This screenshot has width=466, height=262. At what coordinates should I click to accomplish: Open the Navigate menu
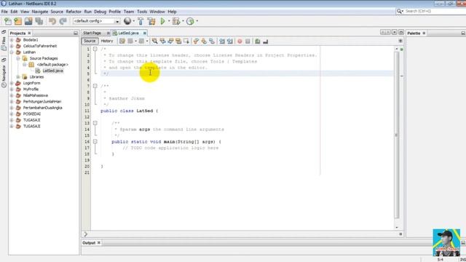tap(40, 12)
